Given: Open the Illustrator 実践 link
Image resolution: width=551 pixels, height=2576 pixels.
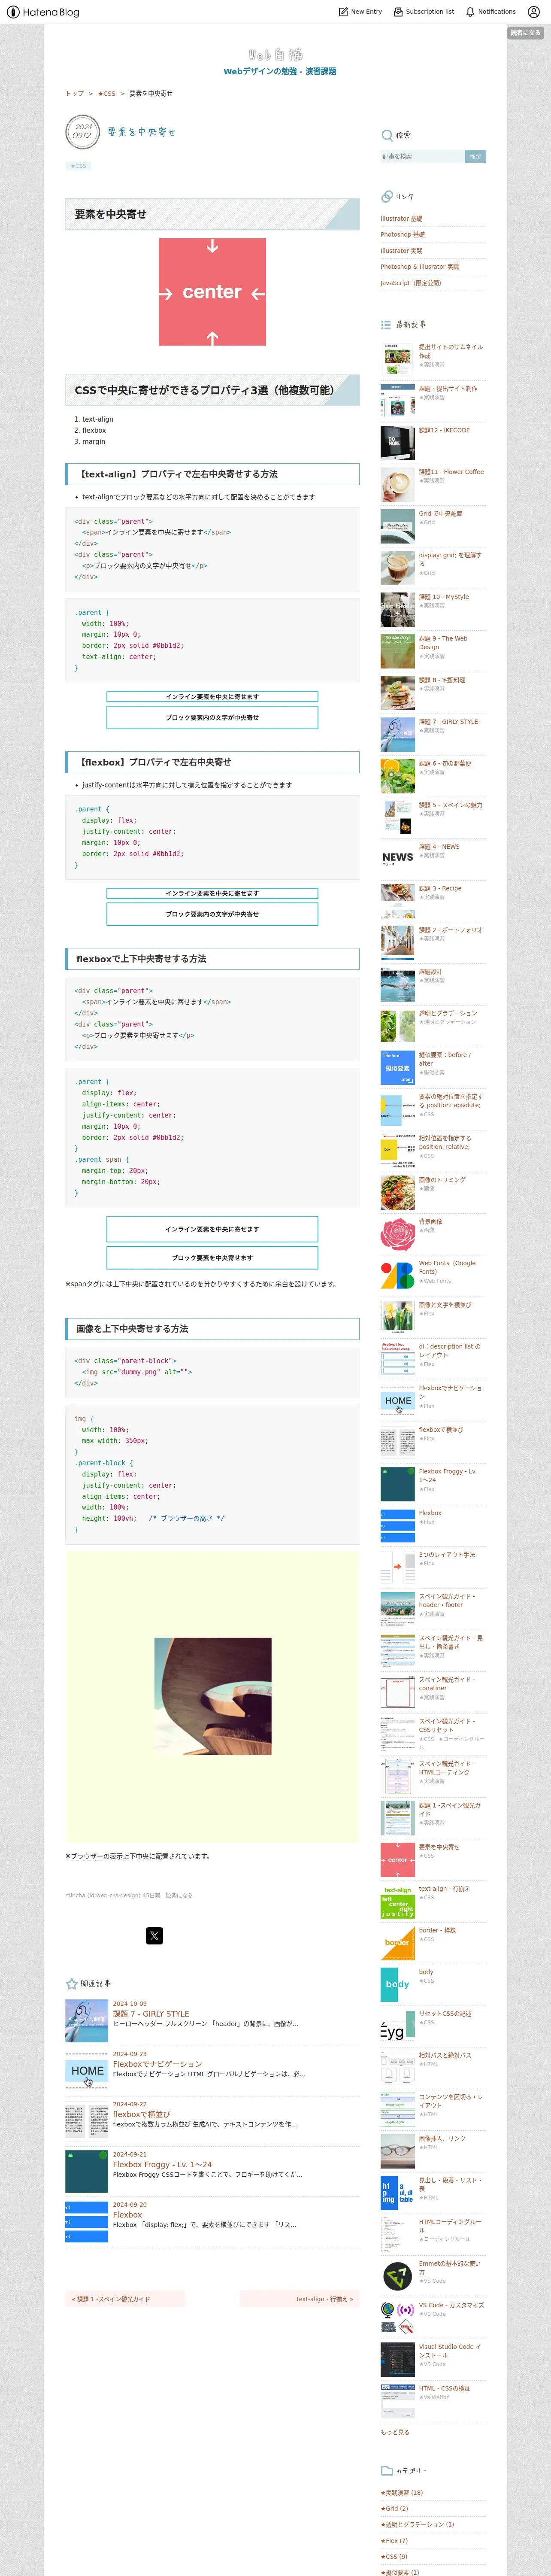Looking at the screenshot, I should 401,251.
